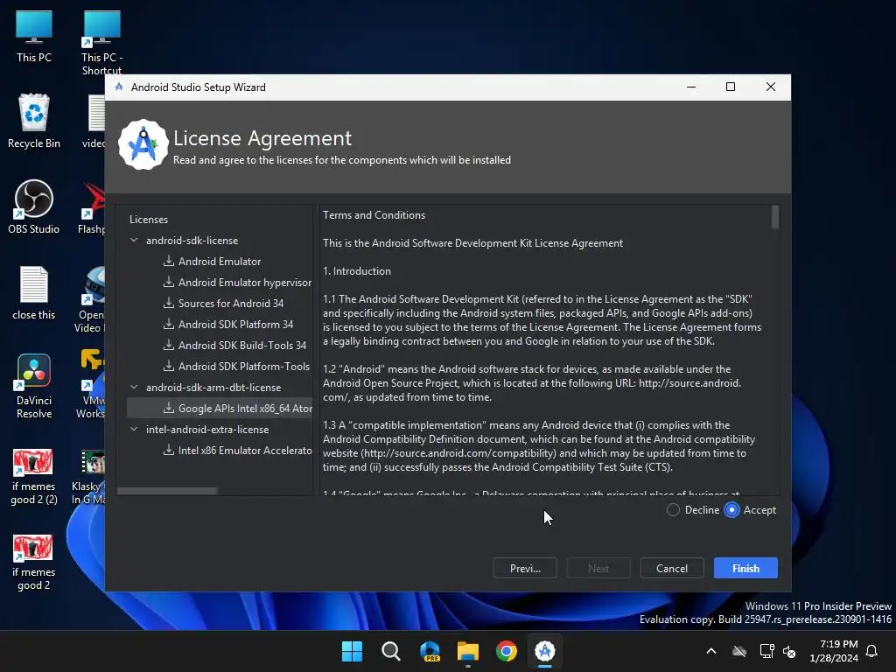
Task: Click the 'Terms and Conditions' heading text
Action: pos(374,215)
